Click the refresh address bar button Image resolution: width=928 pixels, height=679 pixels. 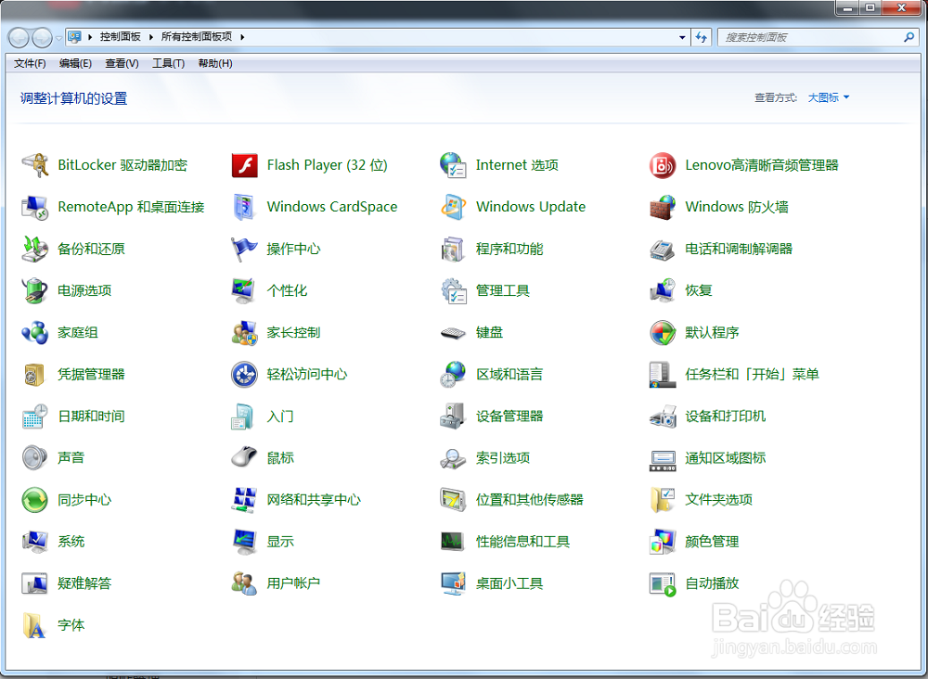(x=702, y=37)
